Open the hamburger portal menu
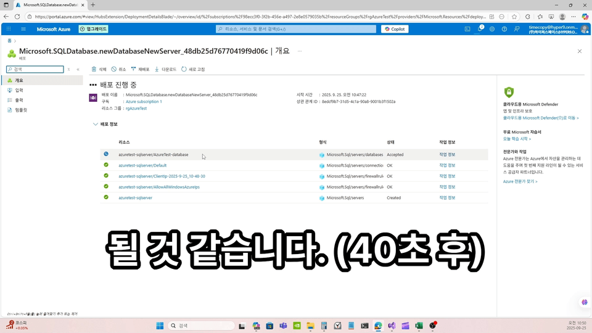Viewport: 592px width, 333px height. (23, 29)
